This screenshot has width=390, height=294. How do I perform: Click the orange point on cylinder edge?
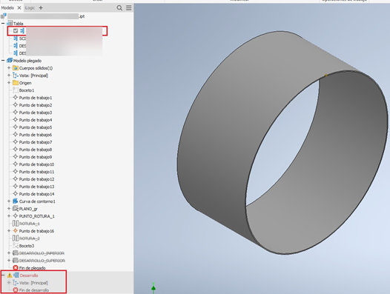point(325,75)
